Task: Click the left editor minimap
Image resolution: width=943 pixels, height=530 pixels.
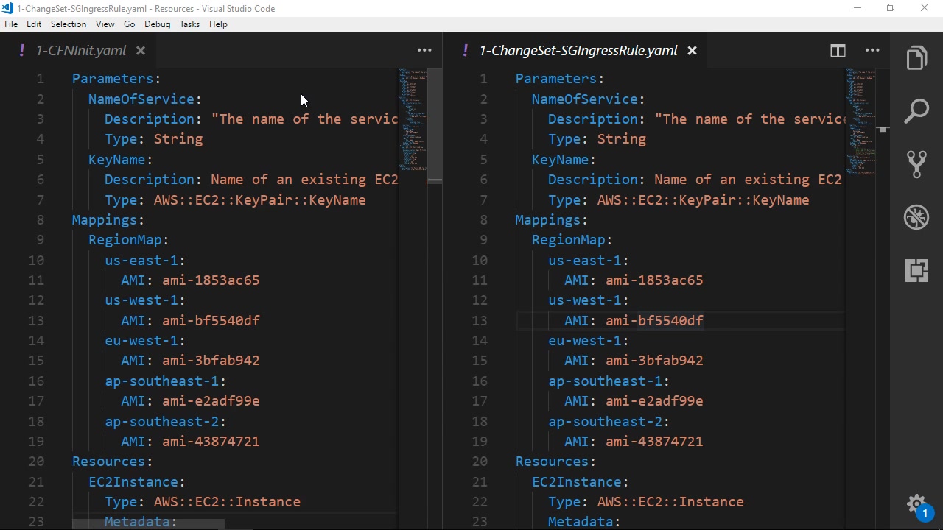Action: (x=413, y=118)
